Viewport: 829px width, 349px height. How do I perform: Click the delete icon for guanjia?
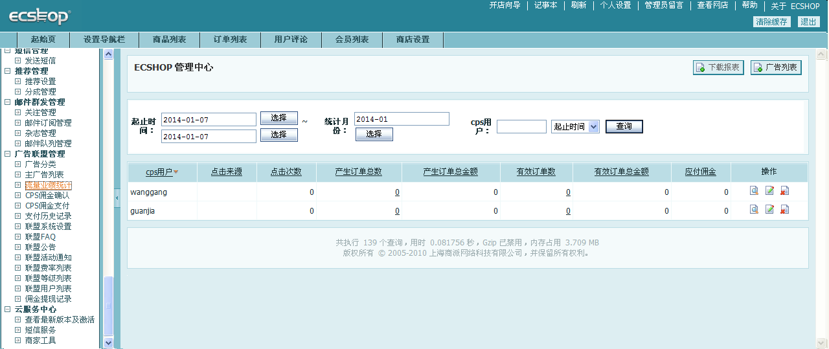point(784,210)
